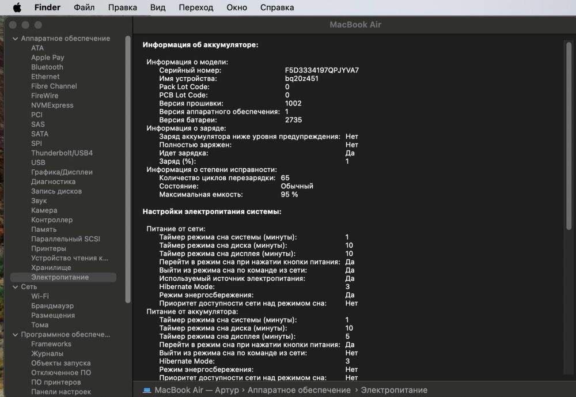576x397 pixels.
Task: Select ПО принтеров in the sidebar
Action: [x=56, y=382]
